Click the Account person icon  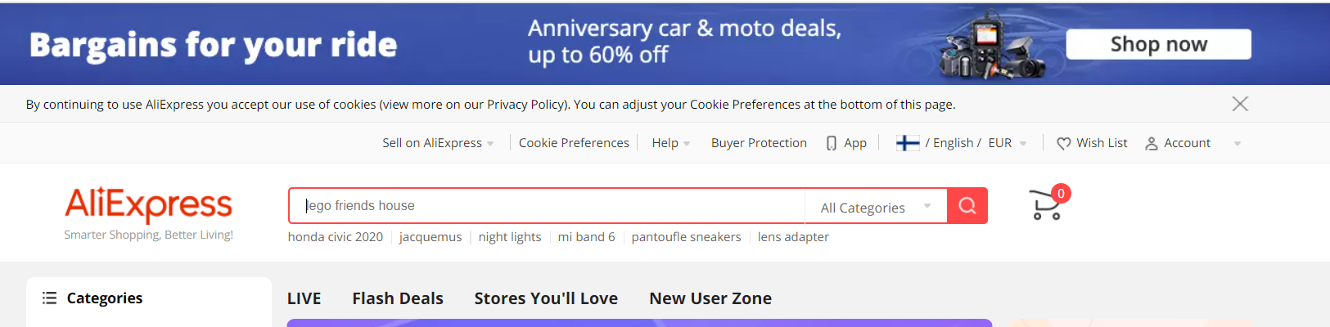click(x=1152, y=143)
